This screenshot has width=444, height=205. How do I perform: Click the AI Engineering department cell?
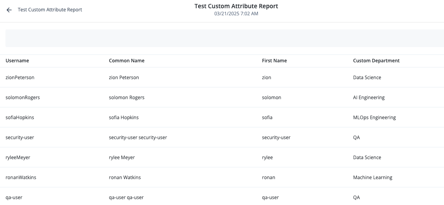coord(369,98)
